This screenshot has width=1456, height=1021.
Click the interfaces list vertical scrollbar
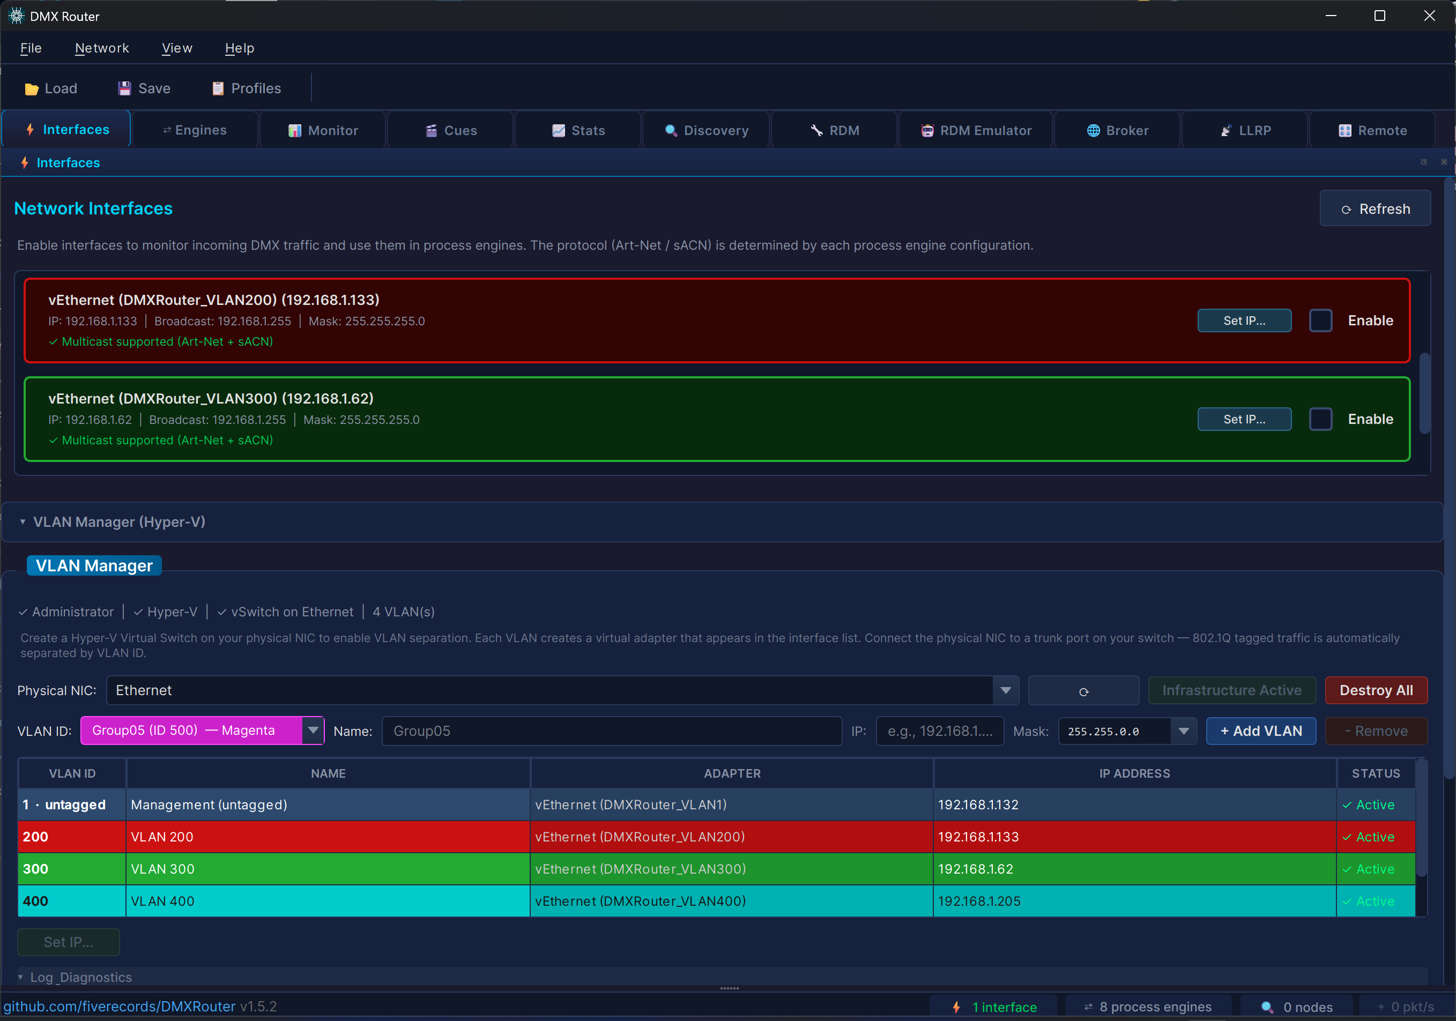tap(1425, 393)
